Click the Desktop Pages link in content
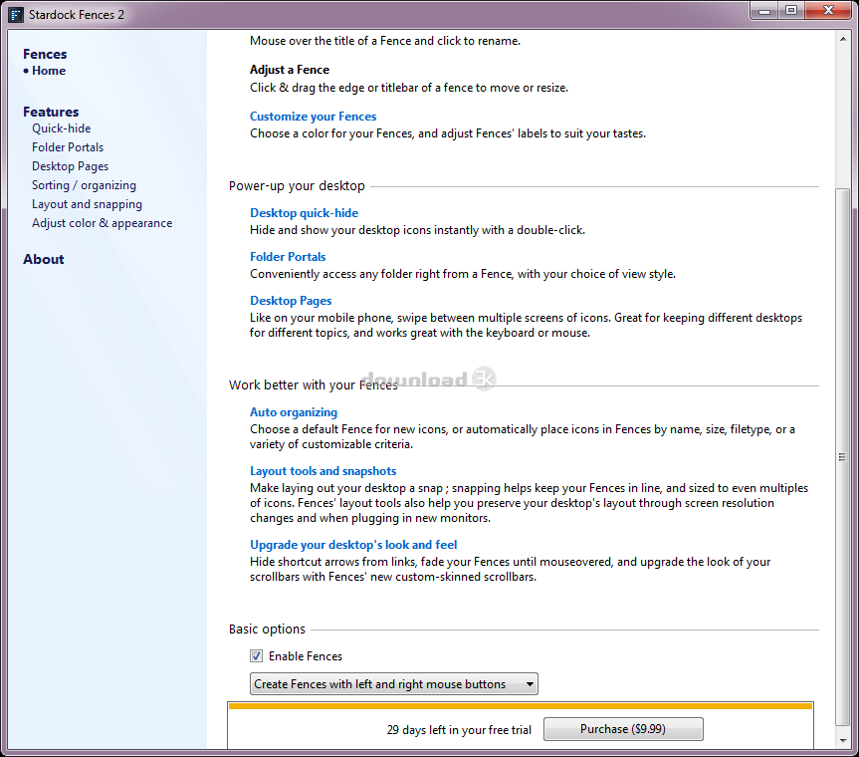 pos(291,301)
